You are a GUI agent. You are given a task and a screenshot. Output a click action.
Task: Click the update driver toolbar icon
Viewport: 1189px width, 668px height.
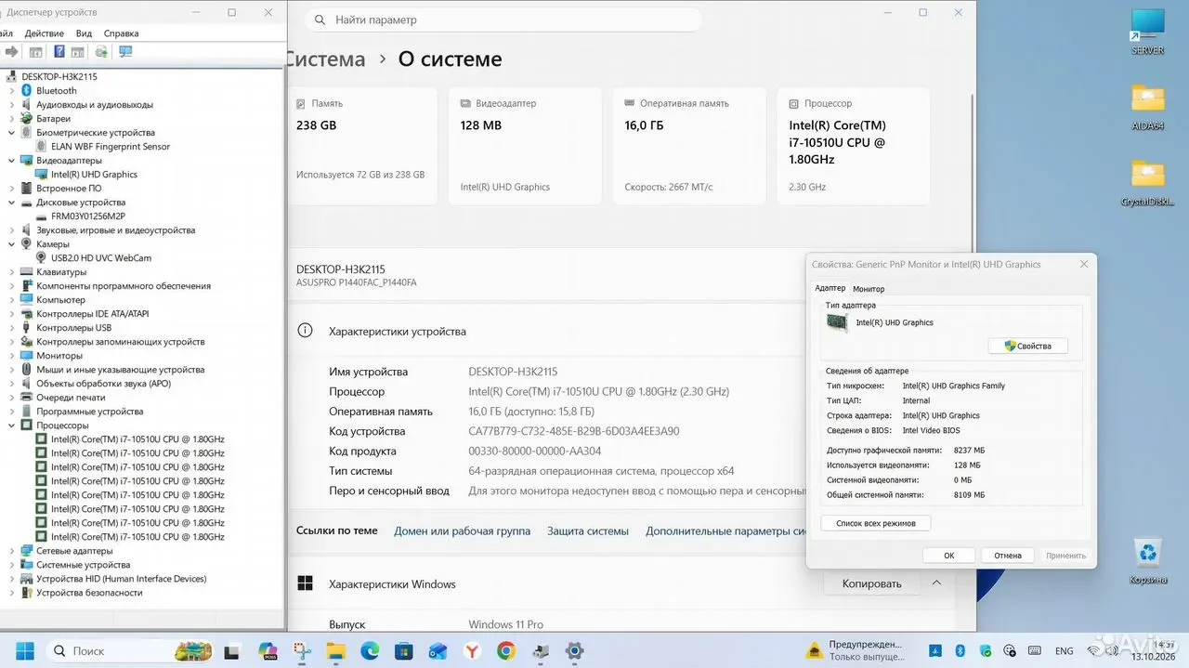coord(101,52)
